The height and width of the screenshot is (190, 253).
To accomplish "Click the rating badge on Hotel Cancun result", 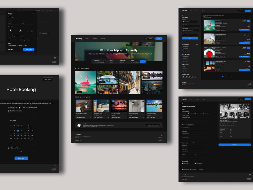I will (x=248, y=21).
